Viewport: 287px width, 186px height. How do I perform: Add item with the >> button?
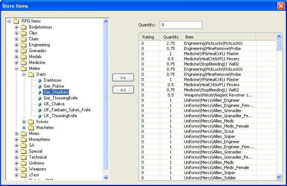click(x=123, y=78)
